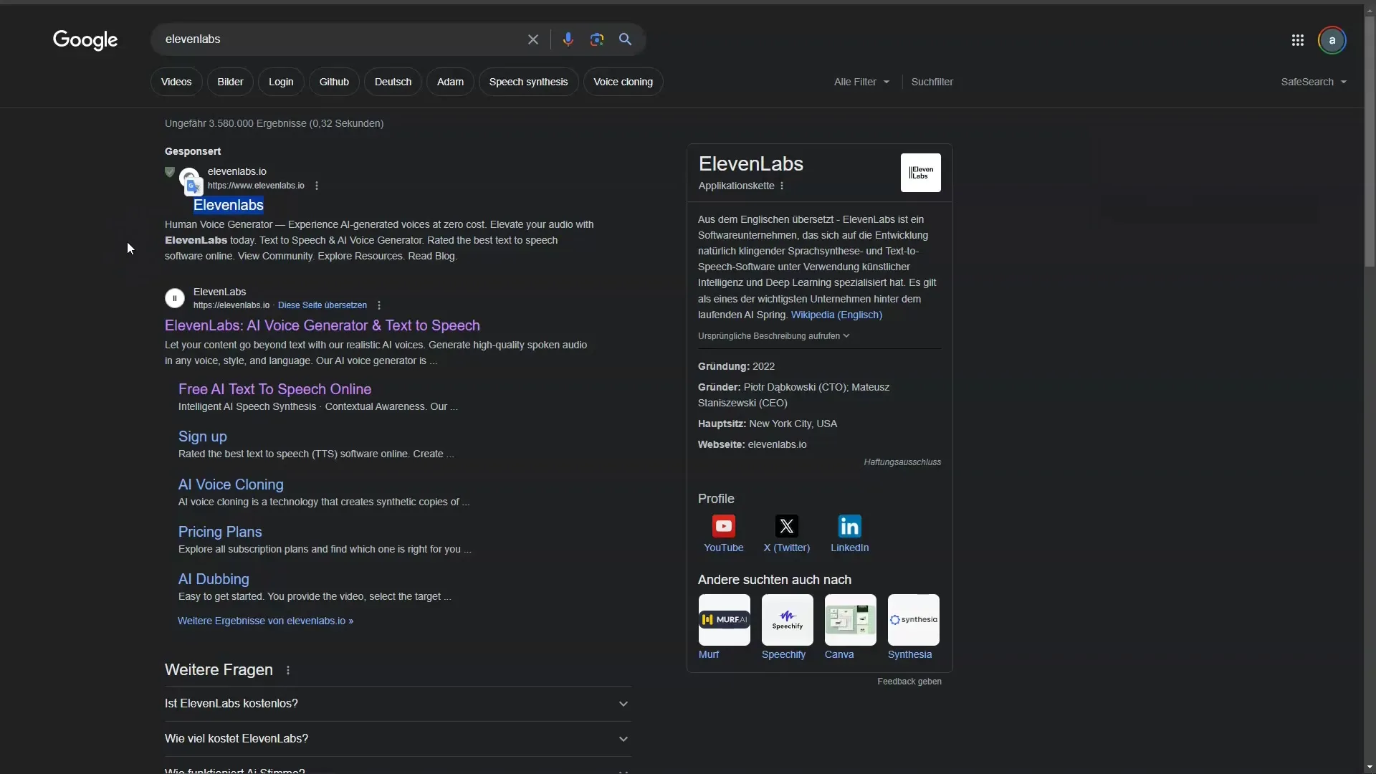The width and height of the screenshot is (1376, 774).
Task: Select the 'Videos' search tab
Action: pos(177,81)
